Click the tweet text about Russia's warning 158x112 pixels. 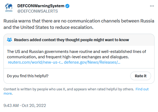pyautogui.click(x=79, y=24)
